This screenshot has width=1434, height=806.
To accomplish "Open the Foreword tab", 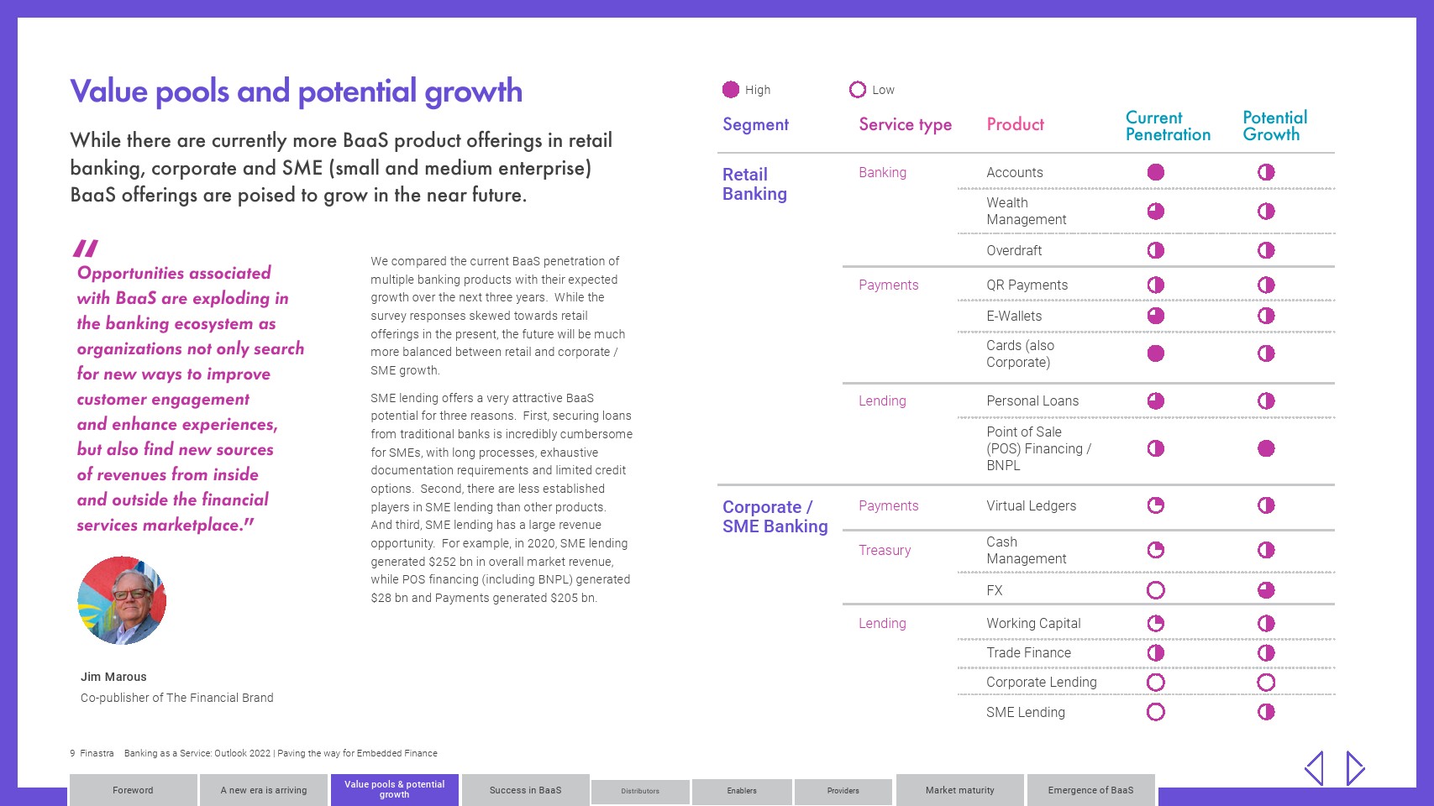I will click(x=133, y=790).
